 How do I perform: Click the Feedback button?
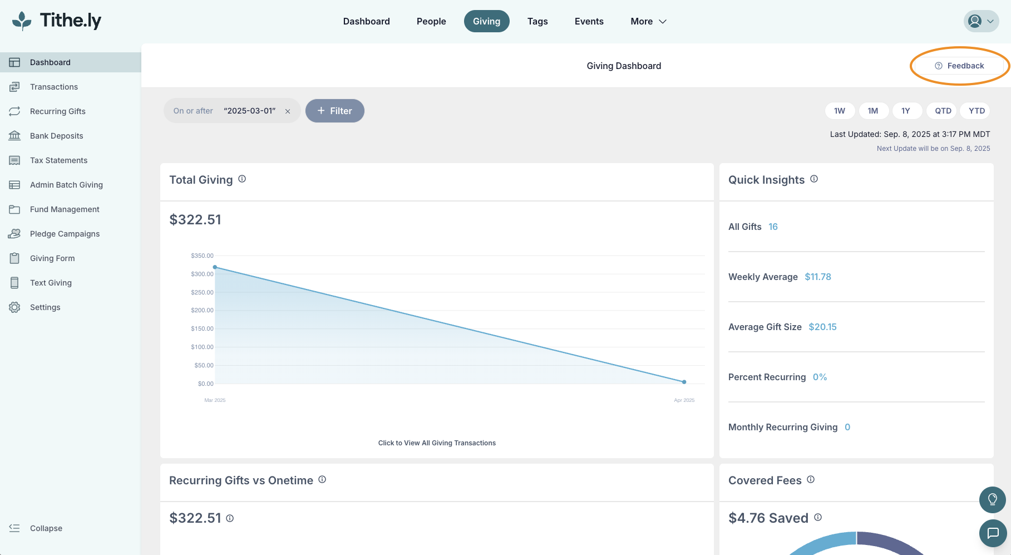[960, 66]
